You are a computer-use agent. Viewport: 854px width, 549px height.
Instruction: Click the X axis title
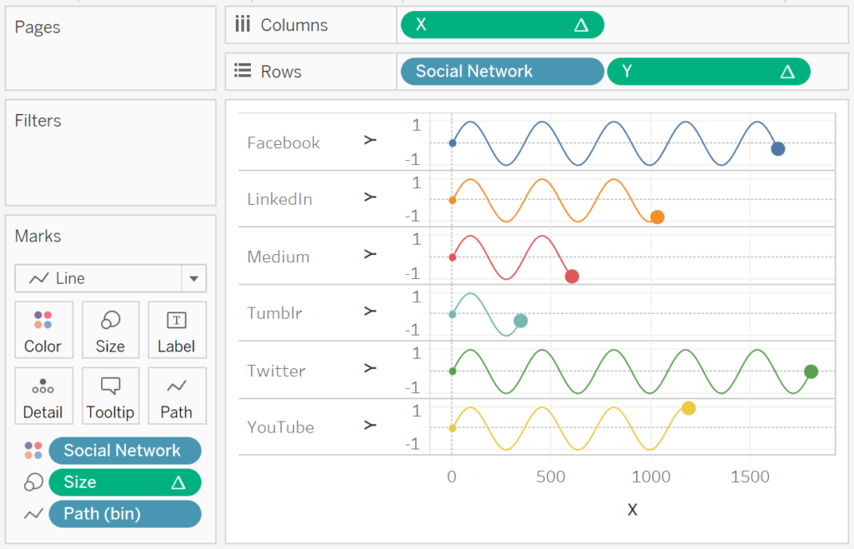632,510
